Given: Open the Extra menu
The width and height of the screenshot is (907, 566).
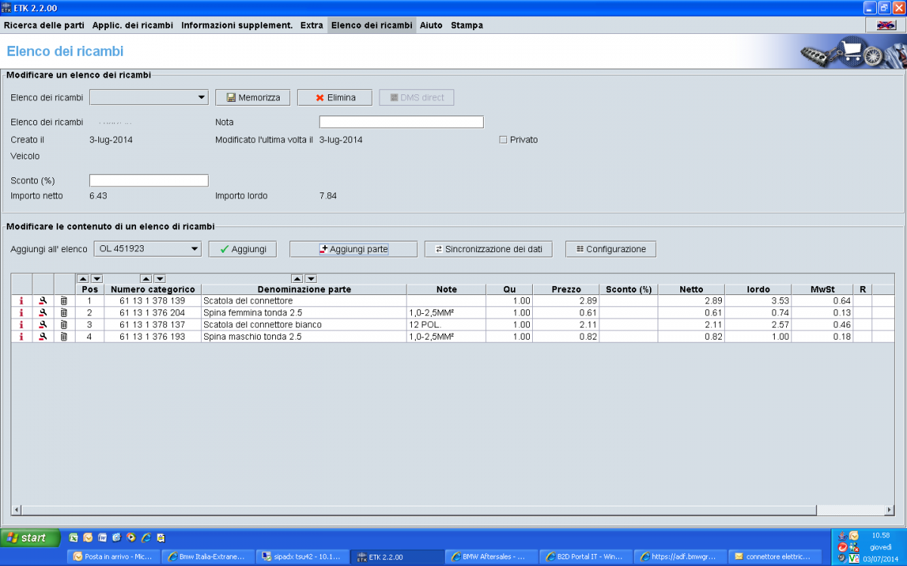Looking at the screenshot, I should coord(311,25).
